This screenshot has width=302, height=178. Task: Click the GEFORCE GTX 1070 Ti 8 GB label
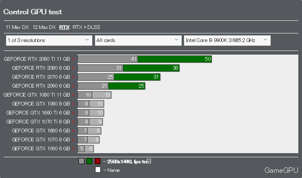tap(38, 122)
